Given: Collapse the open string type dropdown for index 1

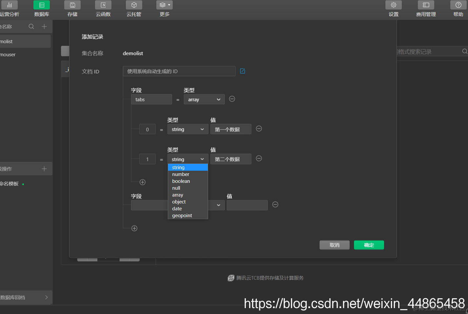Looking at the screenshot, I should click(x=188, y=159).
